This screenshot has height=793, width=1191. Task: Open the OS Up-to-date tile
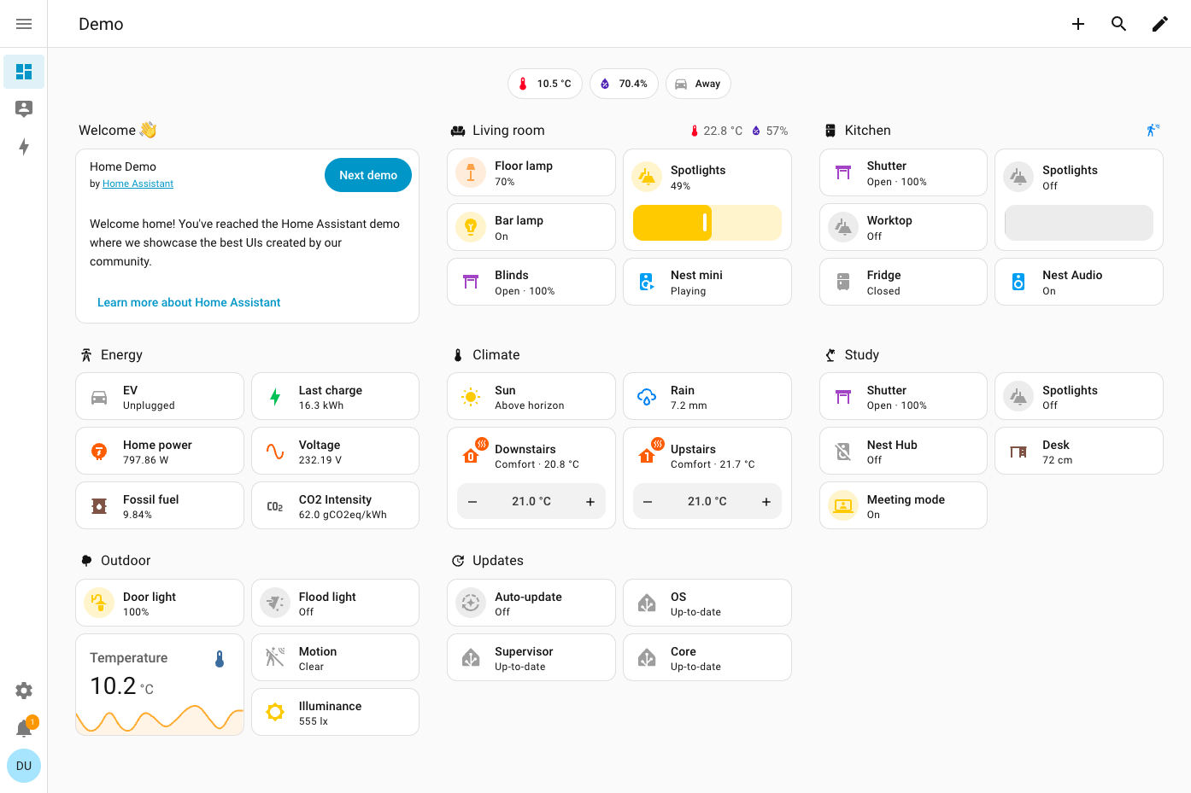click(x=707, y=603)
